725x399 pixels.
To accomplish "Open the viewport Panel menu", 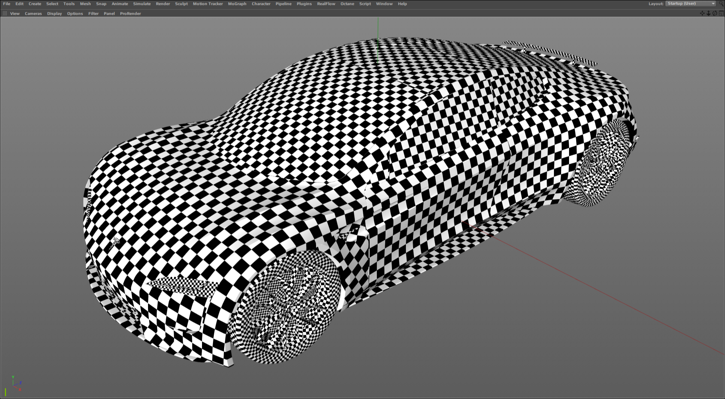I will point(109,14).
